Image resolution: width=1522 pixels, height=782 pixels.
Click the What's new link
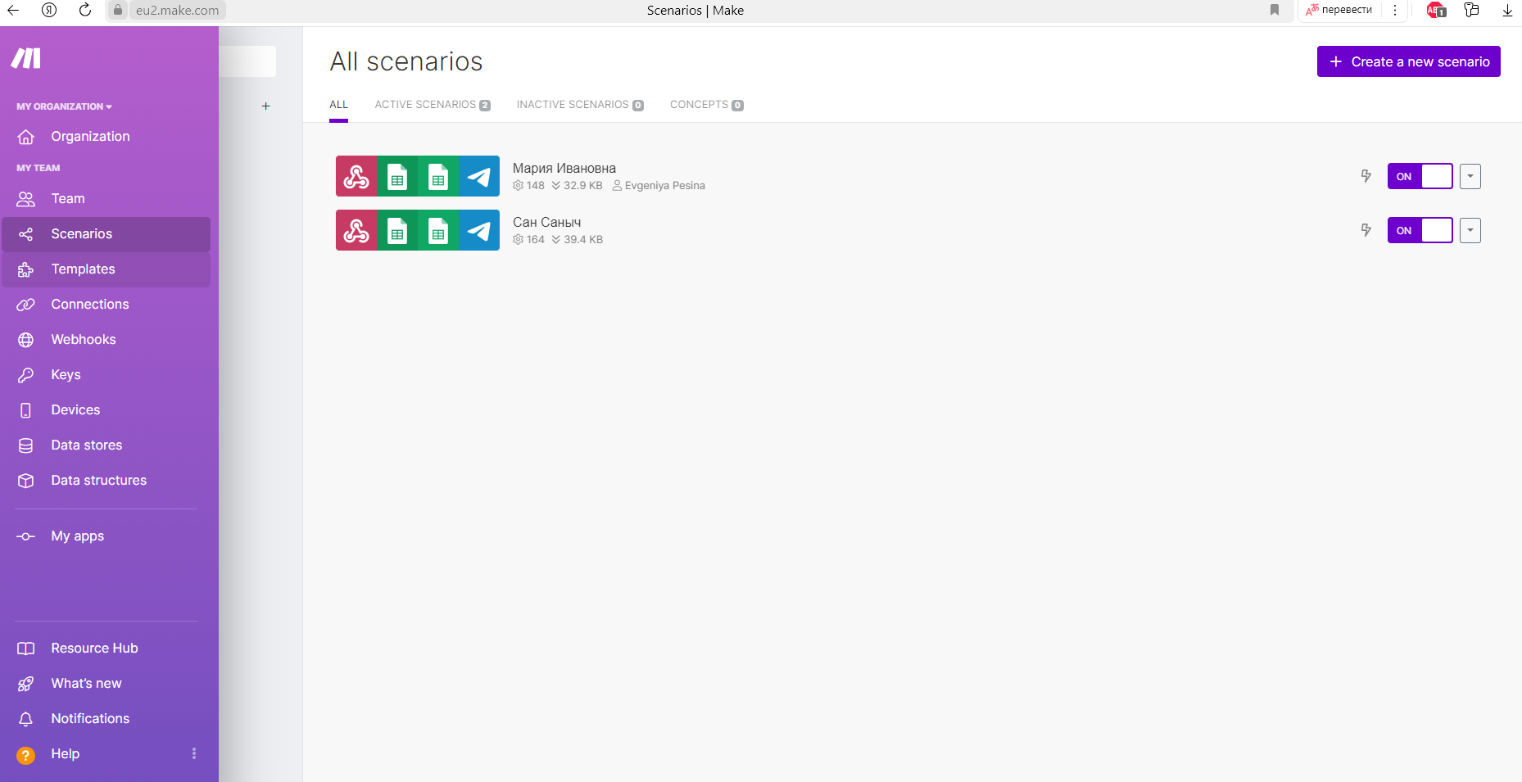86,684
